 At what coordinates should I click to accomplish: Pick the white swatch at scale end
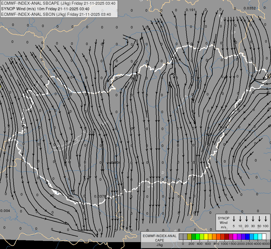264,237
